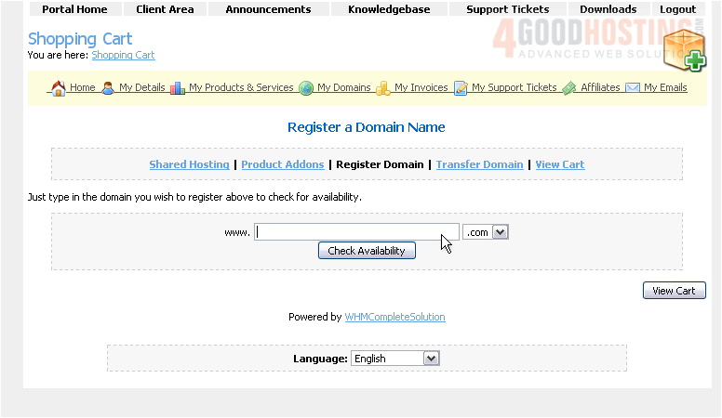Click the Affiliates money icon
The image size is (722, 418).
(x=568, y=88)
